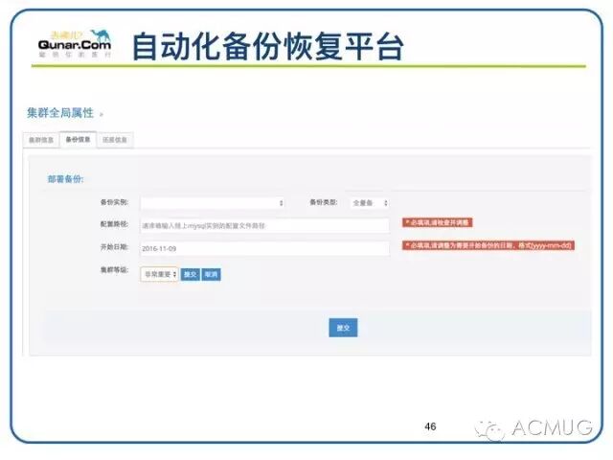Open the 备份实例 dropdown

coord(213,202)
